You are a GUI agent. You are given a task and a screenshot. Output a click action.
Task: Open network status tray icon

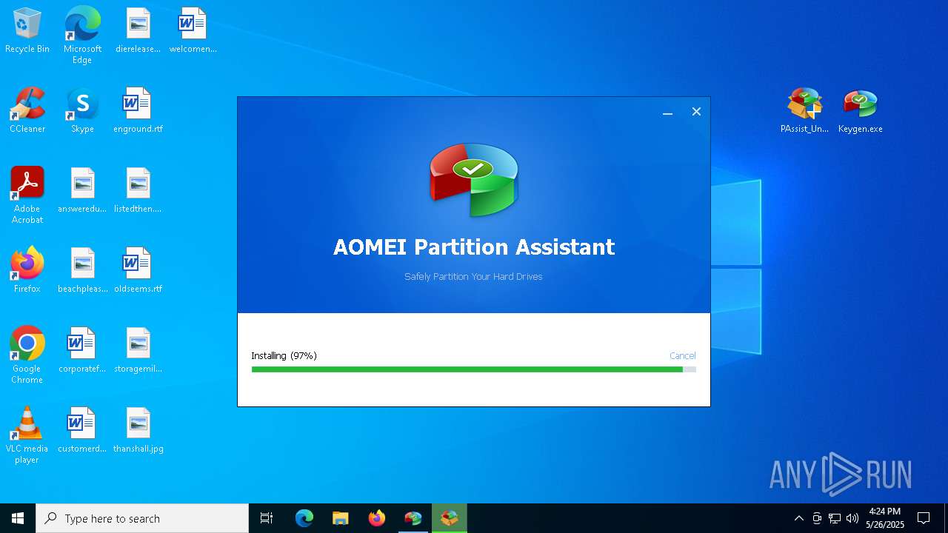(x=835, y=518)
